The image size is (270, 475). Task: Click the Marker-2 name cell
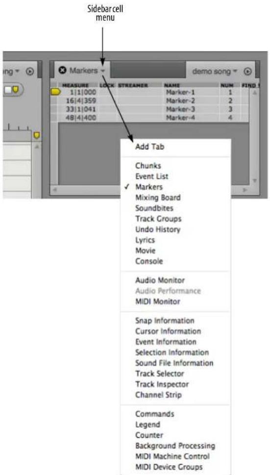coord(180,100)
